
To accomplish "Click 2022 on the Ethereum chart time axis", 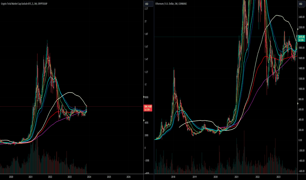I will pos(258,177).
